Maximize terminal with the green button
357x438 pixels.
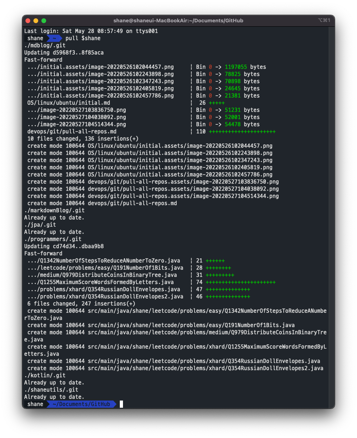coord(44,21)
